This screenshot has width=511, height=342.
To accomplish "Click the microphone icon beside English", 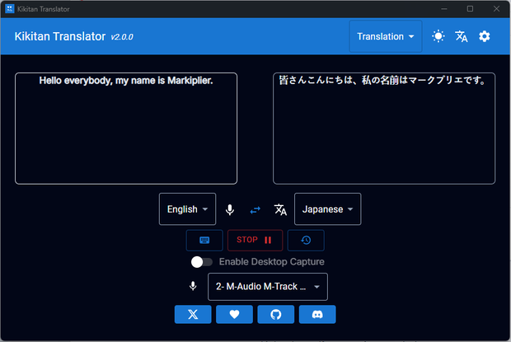I will (230, 209).
